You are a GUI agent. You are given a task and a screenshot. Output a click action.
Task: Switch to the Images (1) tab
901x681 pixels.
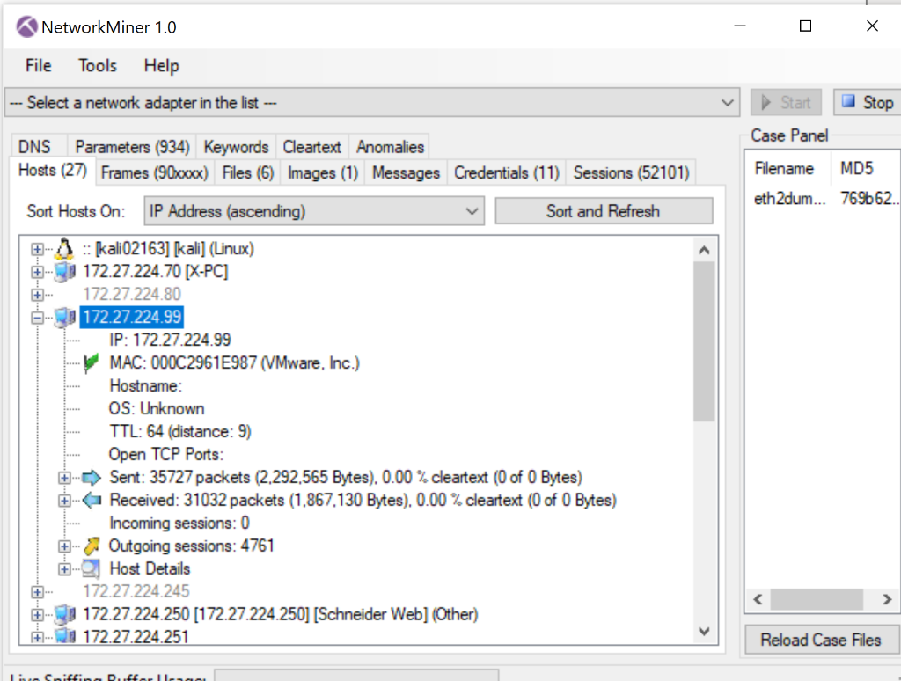(323, 173)
